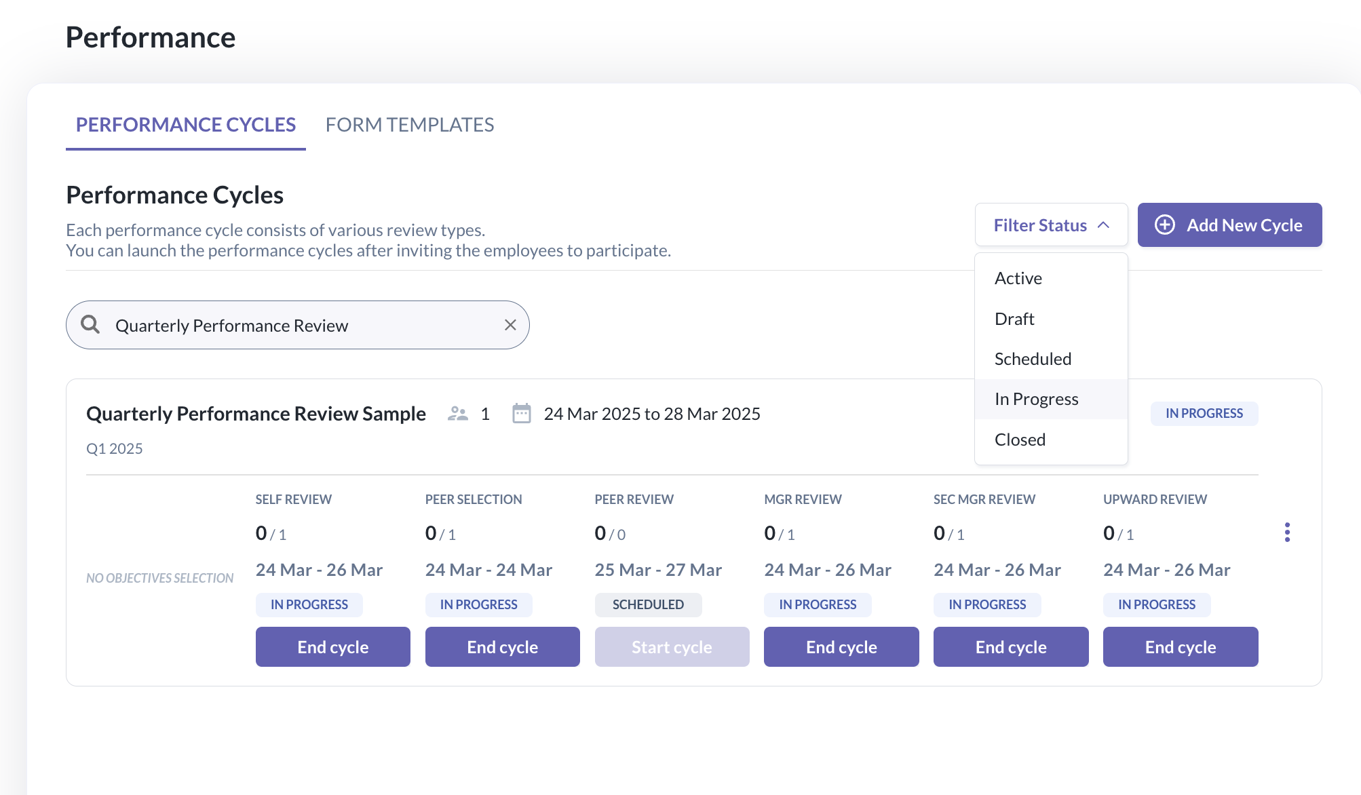End the Upward Review cycle
1361x795 pixels.
pos(1180,647)
